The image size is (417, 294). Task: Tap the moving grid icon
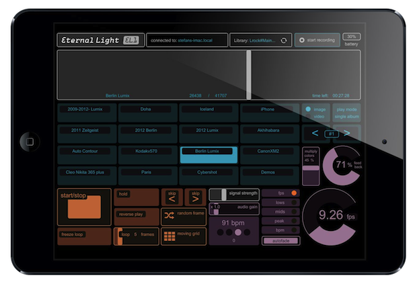click(169, 236)
